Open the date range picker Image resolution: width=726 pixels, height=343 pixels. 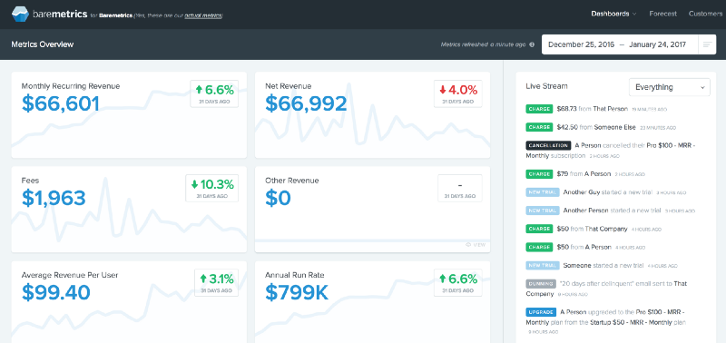pos(620,44)
